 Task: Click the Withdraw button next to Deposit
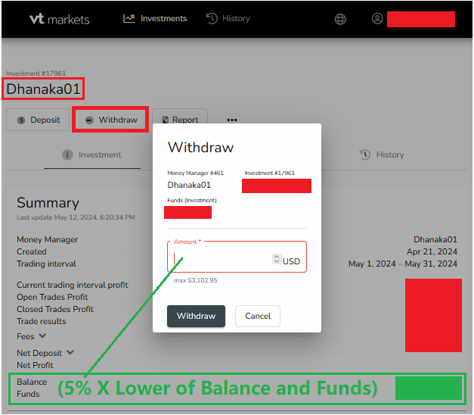(x=110, y=120)
